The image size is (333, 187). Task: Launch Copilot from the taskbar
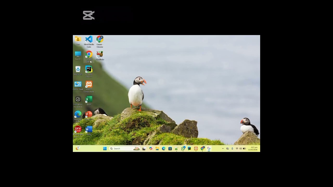coord(151,149)
